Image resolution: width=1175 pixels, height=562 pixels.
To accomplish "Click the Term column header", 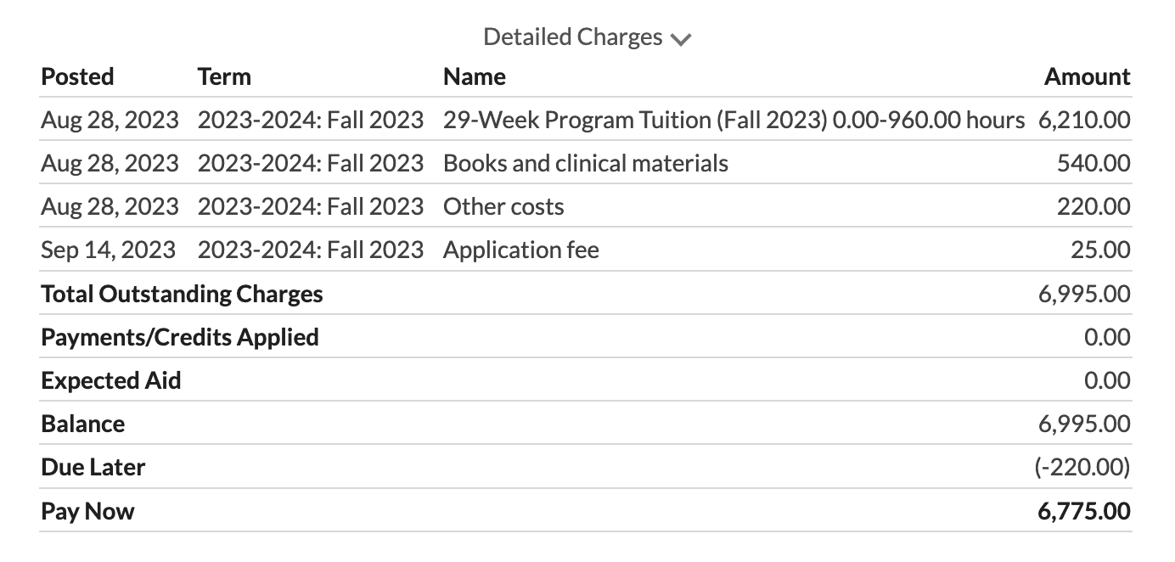I will click(x=224, y=76).
